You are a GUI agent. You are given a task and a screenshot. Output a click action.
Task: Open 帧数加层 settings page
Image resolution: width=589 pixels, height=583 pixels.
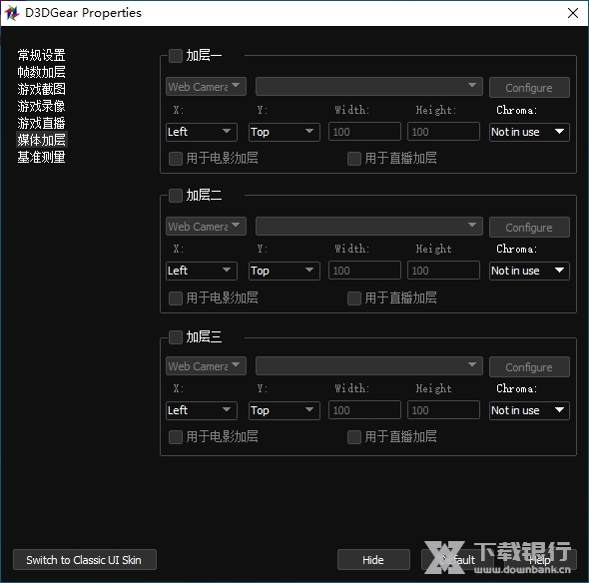41,72
